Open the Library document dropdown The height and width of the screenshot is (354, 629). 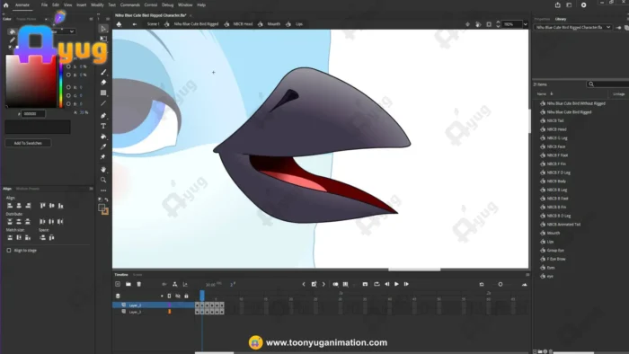click(x=573, y=27)
